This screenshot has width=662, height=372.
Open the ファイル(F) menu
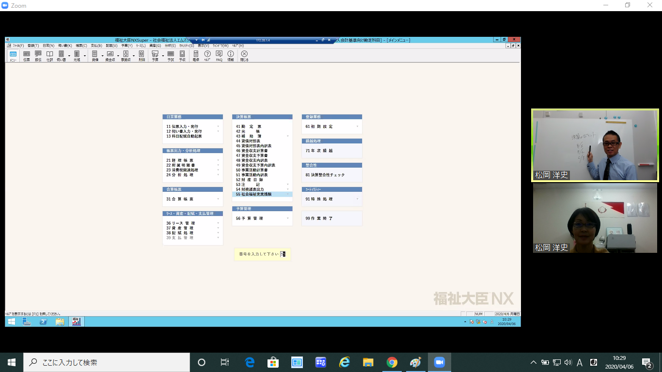tap(18, 46)
